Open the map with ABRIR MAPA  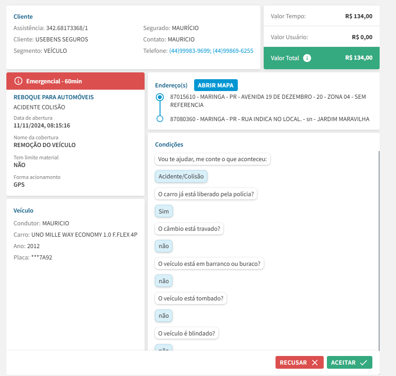click(x=216, y=85)
